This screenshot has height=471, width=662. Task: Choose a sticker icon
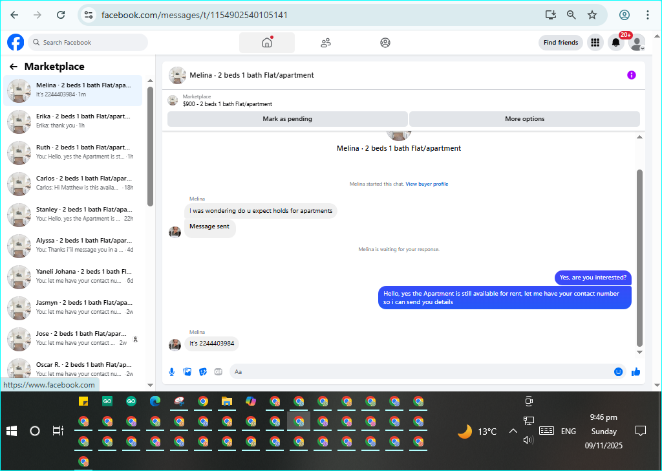click(x=203, y=372)
